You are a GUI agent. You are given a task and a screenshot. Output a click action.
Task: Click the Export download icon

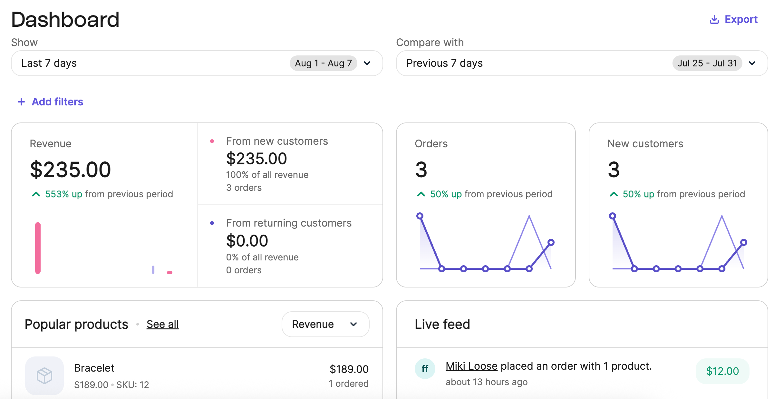click(x=714, y=19)
